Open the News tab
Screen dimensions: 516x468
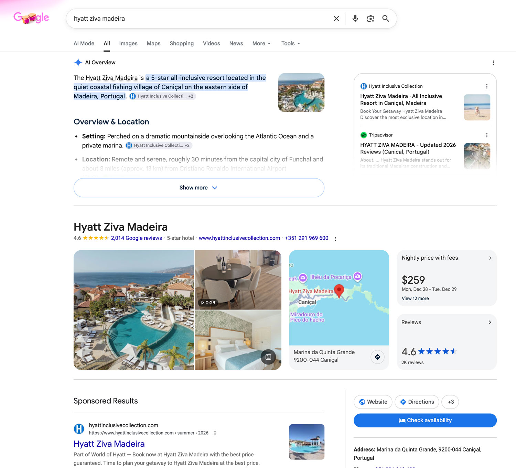[236, 43]
